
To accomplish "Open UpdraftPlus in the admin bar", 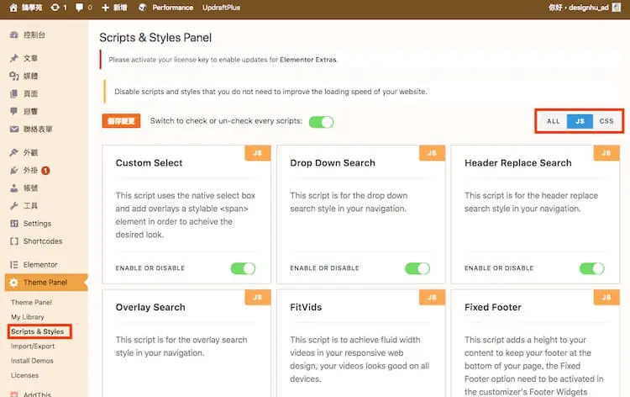I will tap(221, 8).
